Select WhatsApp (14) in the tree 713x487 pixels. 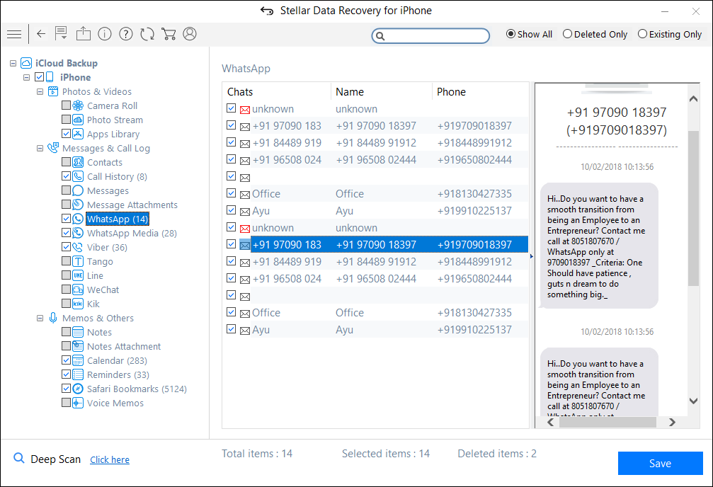(118, 219)
